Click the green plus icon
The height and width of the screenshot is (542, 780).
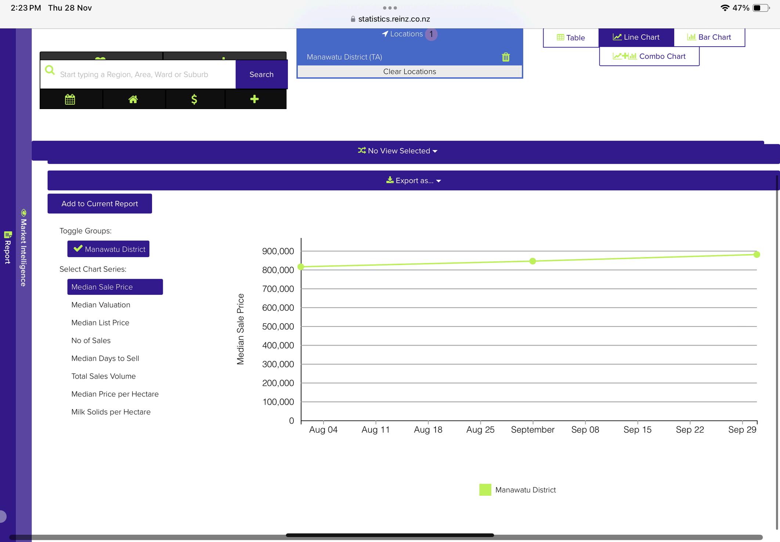(254, 99)
